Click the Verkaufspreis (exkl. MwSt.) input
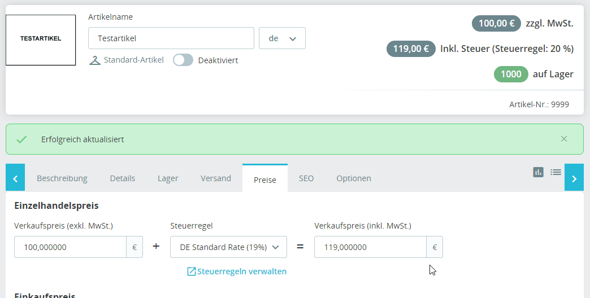 click(x=70, y=247)
